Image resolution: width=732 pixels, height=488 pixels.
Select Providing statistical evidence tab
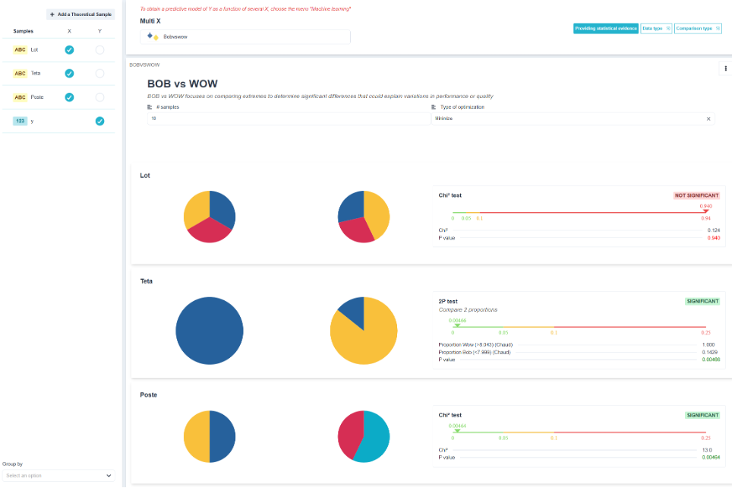(x=605, y=29)
